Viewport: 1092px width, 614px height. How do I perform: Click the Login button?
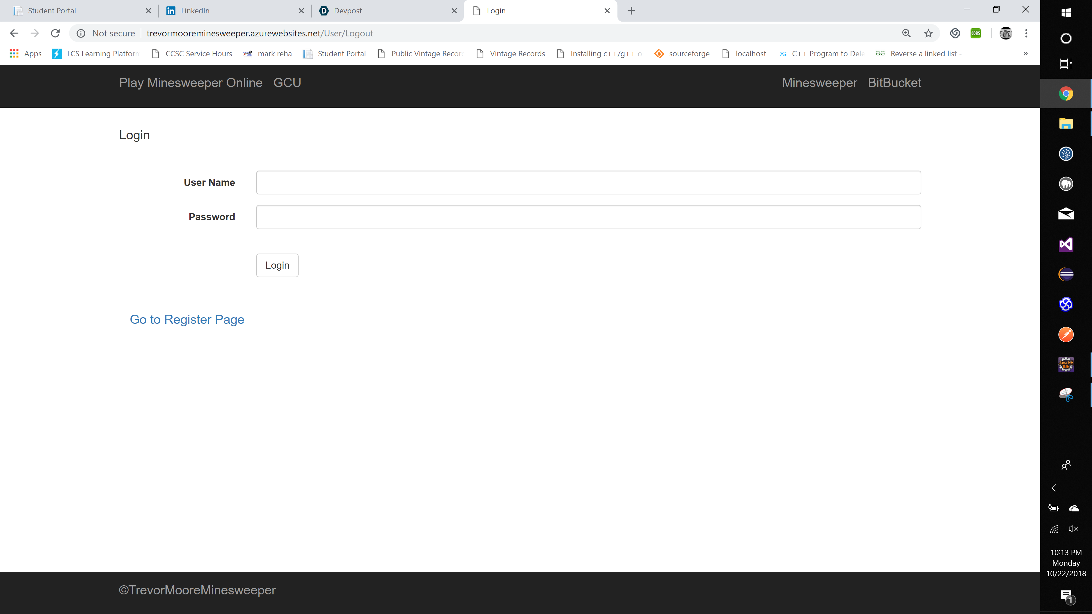coord(277,265)
